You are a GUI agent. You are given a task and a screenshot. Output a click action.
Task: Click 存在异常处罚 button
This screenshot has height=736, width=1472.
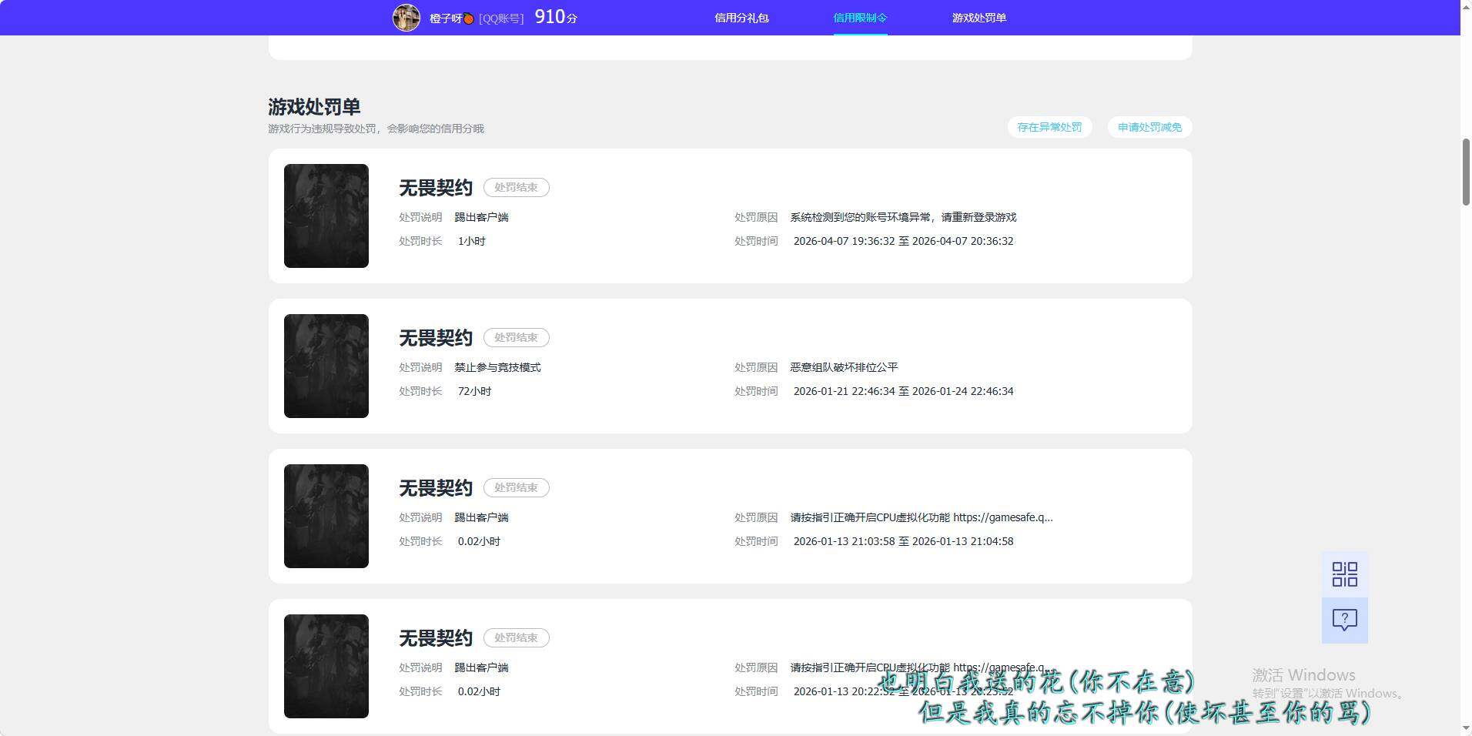click(1049, 127)
